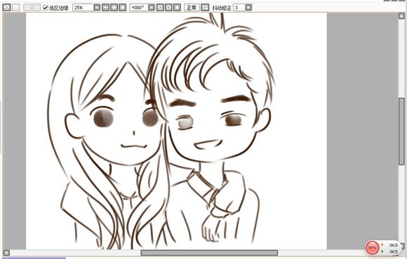Image resolution: width=407 pixels, height=259 pixels.
Task: Toggle the 选区边缘 checkbox
Action: 46,8
